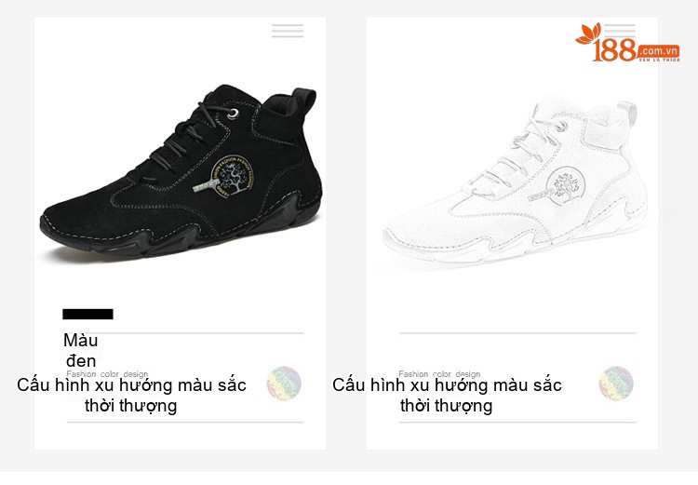
Task: Select the rainbow color circle in right card
Action: click(x=616, y=383)
